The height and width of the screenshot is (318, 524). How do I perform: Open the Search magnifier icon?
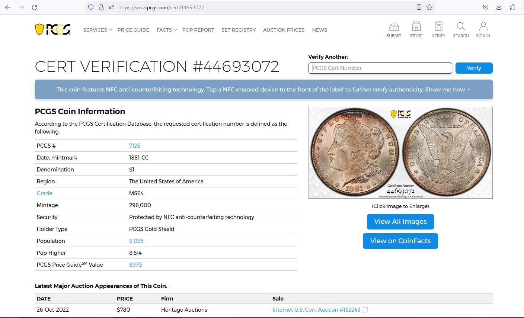click(x=461, y=30)
